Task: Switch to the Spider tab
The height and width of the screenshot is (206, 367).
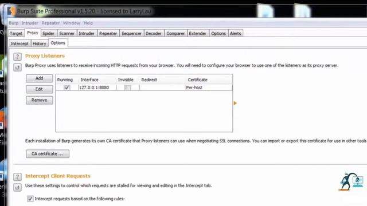Action: click(x=48, y=33)
